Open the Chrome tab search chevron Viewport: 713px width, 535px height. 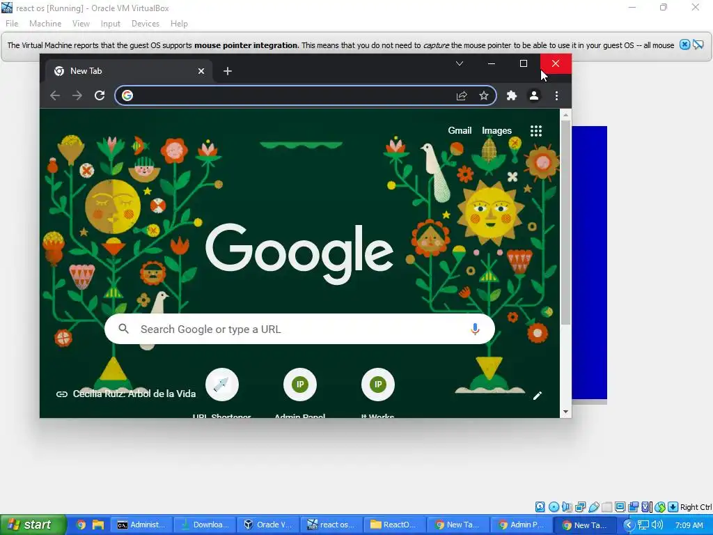coord(460,63)
